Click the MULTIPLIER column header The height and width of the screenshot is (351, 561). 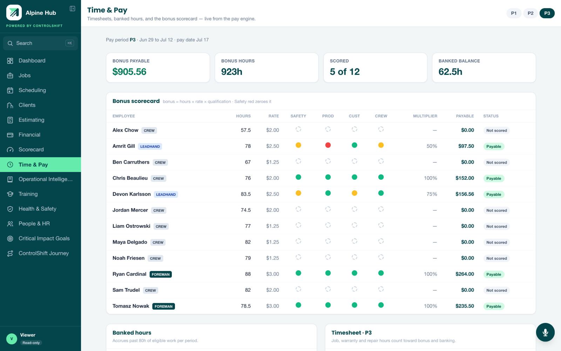point(425,116)
